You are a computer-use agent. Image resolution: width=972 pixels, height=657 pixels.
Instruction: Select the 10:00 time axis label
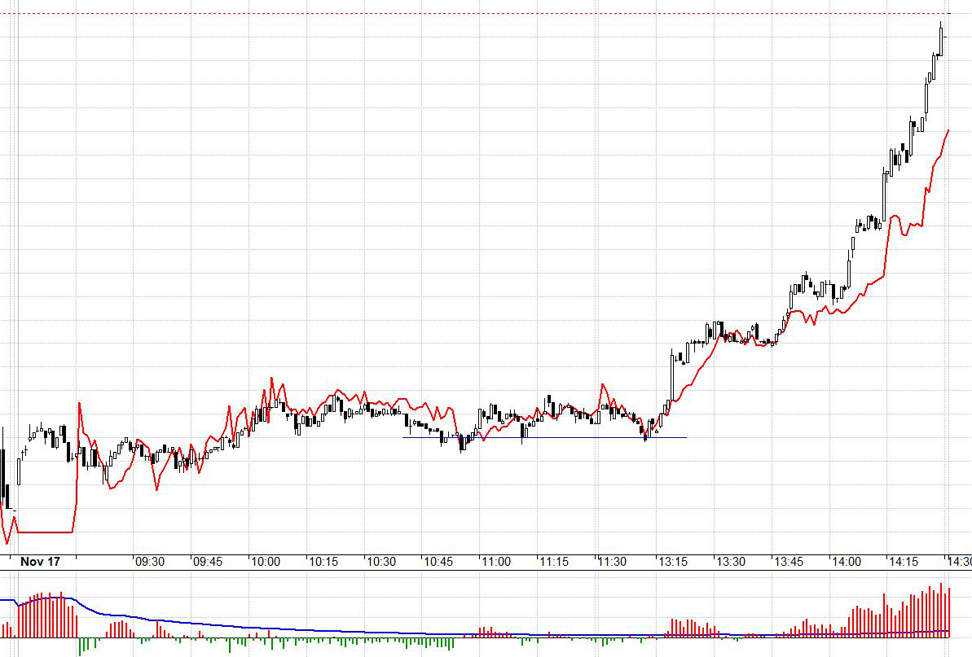(266, 562)
